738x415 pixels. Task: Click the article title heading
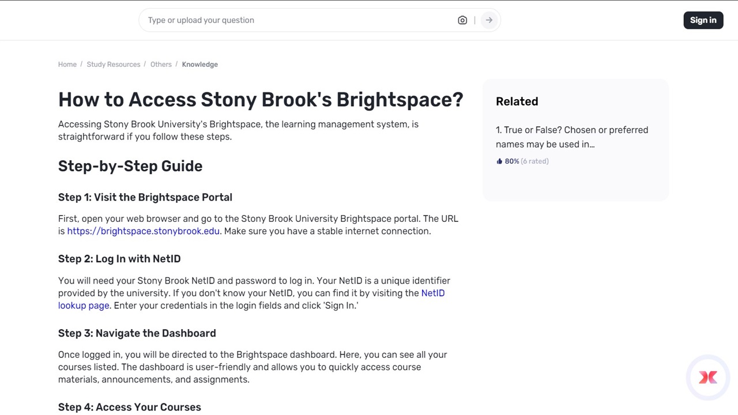point(261,99)
